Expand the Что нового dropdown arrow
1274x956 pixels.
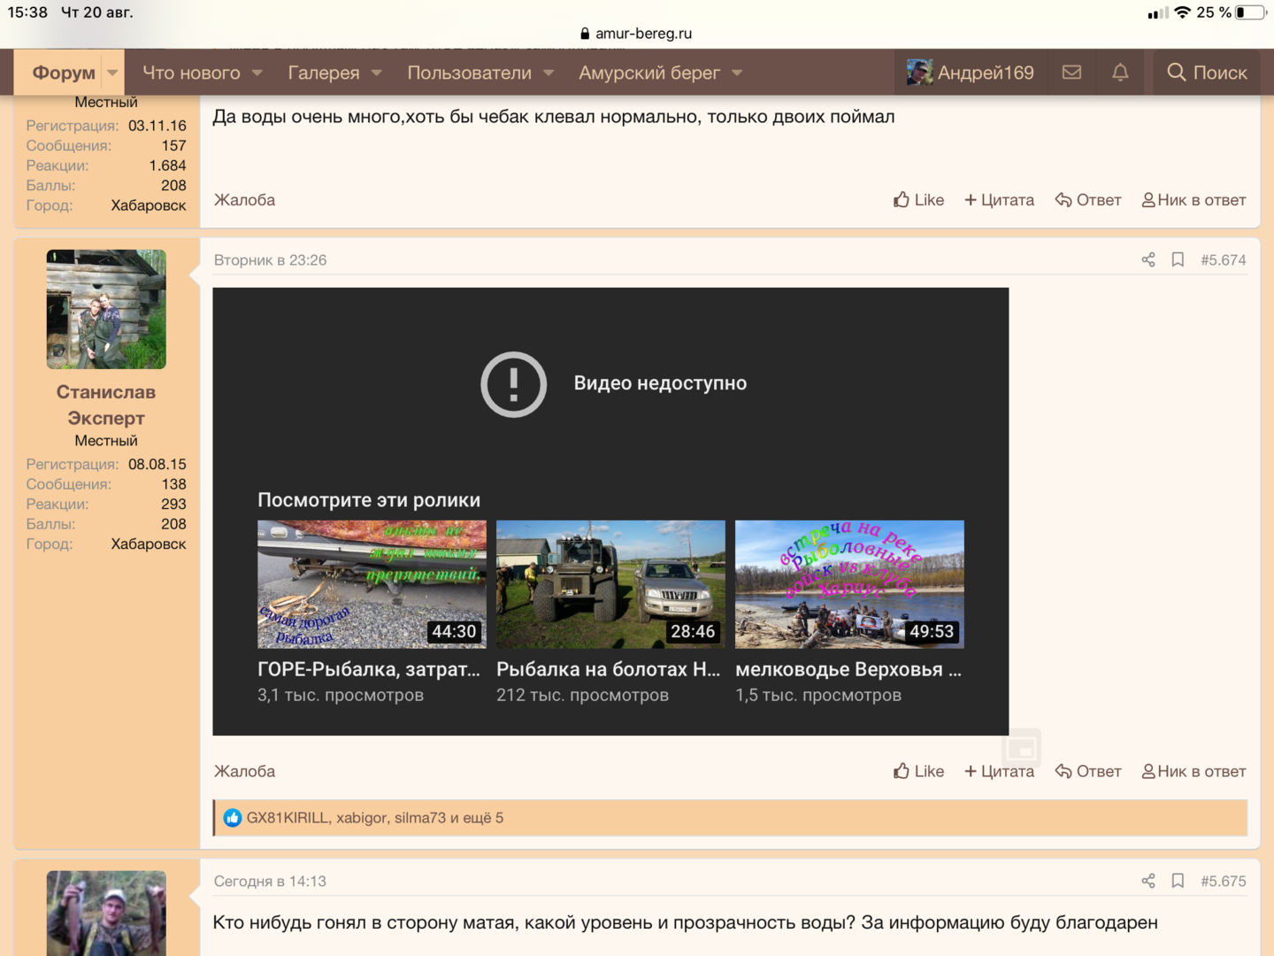[x=257, y=73]
